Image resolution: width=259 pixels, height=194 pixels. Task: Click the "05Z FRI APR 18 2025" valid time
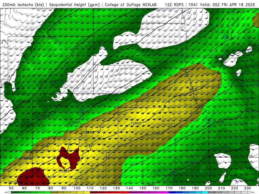click(x=234, y=5)
